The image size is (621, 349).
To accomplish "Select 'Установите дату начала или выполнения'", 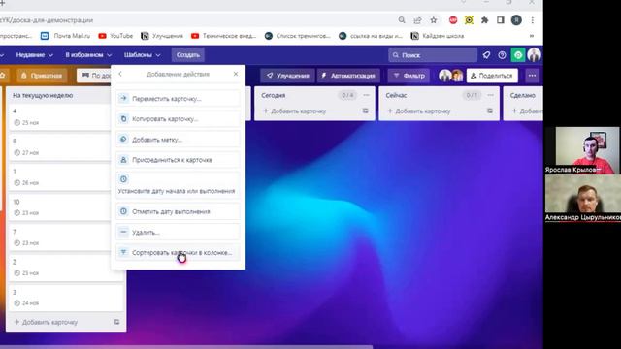I will 178,185.
